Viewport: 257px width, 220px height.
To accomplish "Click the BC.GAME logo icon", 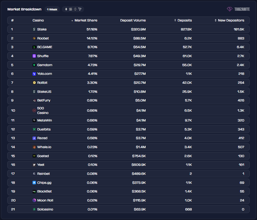I will tap(34, 47).
